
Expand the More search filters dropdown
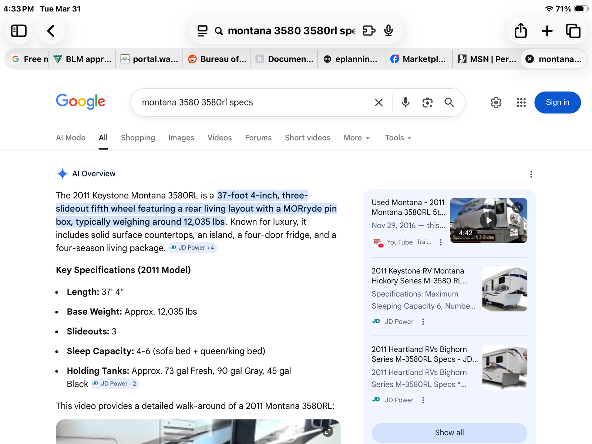(x=356, y=138)
